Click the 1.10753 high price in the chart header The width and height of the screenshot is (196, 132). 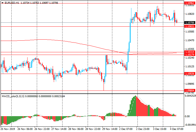pyautogui.click(x=34, y=3)
